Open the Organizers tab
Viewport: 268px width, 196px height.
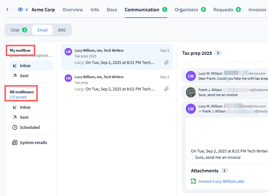tap(186, 10)
